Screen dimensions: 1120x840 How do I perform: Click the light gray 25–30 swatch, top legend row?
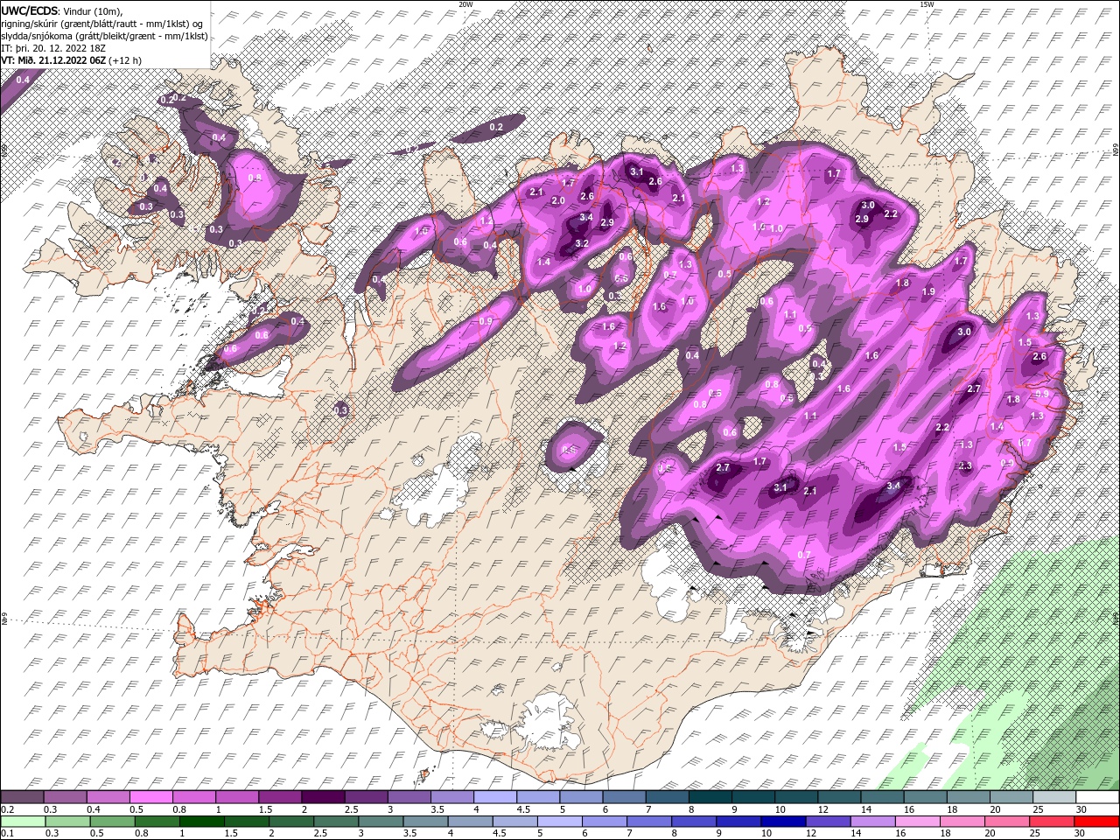point(1054,797)
